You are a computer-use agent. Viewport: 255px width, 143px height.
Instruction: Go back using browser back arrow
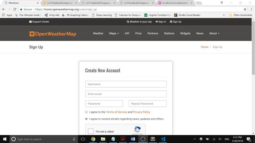pyautogui.click(x=4, y=10)
